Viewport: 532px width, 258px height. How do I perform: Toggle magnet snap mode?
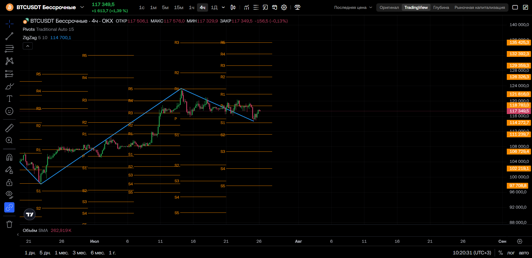pyautogui.click(x=9, y=157)
